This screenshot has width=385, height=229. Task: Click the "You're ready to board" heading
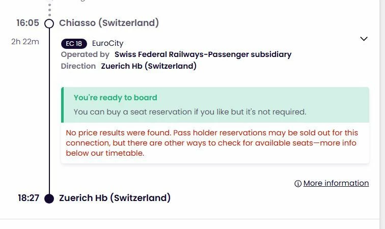(115, 98)
